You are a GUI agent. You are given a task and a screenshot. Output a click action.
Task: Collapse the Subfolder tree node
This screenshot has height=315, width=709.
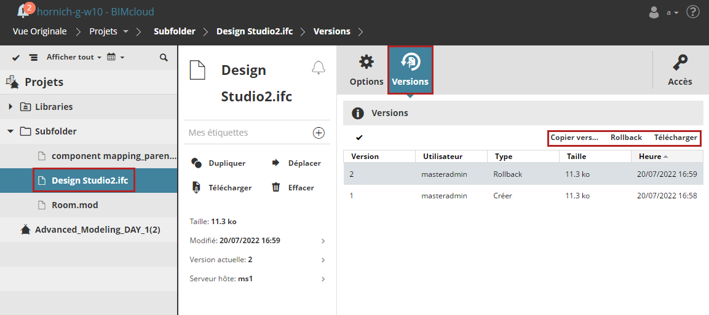(10, 131)
